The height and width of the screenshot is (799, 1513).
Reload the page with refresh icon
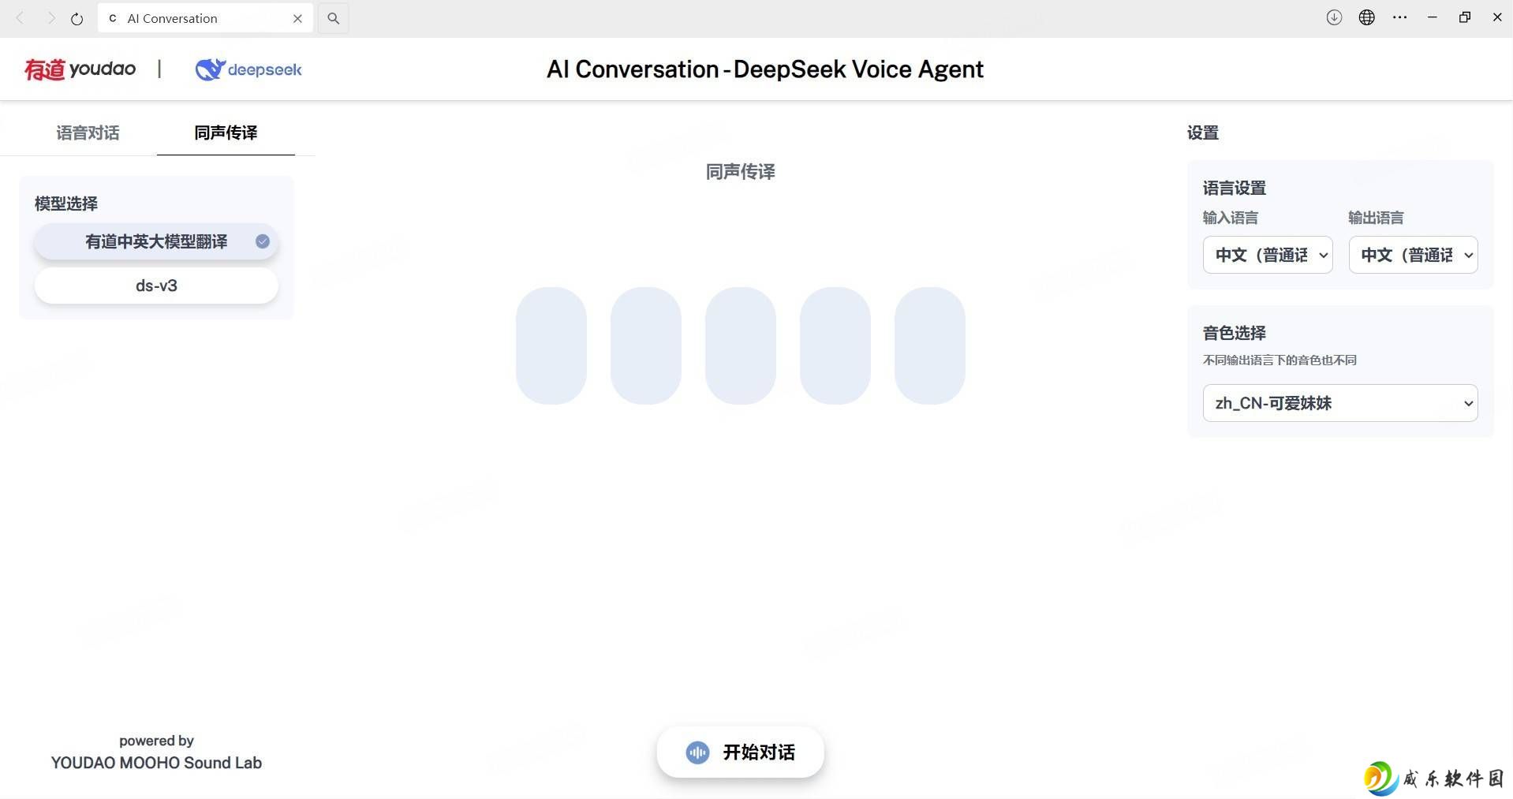click(x=77, y=18)
